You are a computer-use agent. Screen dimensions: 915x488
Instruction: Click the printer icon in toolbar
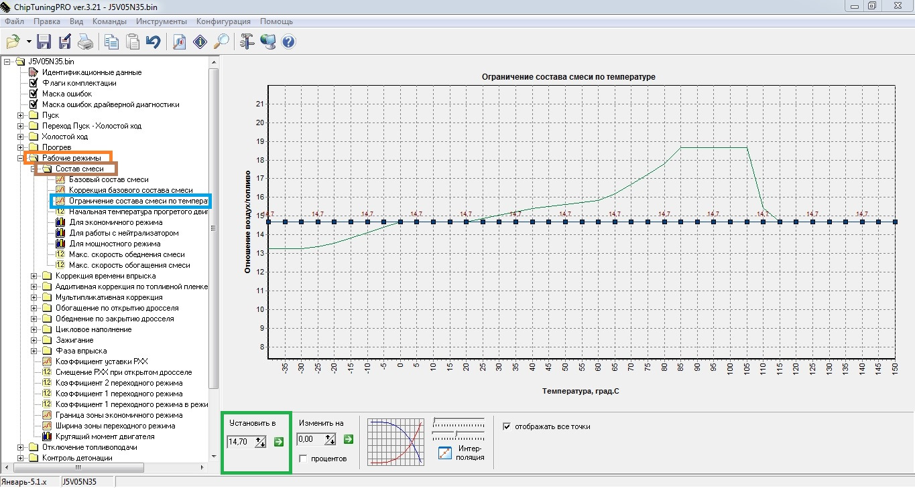pos(85,42)
